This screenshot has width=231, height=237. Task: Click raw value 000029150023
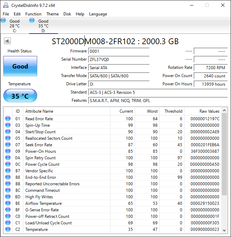[x=205, y=203]
